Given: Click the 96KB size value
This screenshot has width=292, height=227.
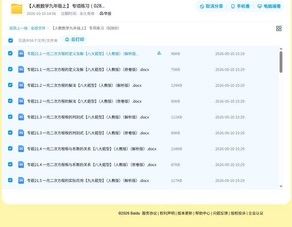Looking at the screenshot, I should point(176,54).
